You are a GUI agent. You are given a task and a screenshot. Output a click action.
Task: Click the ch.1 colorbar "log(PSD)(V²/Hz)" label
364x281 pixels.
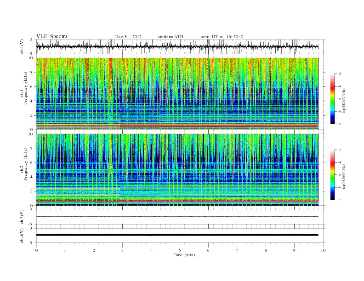tap(344, 101)
